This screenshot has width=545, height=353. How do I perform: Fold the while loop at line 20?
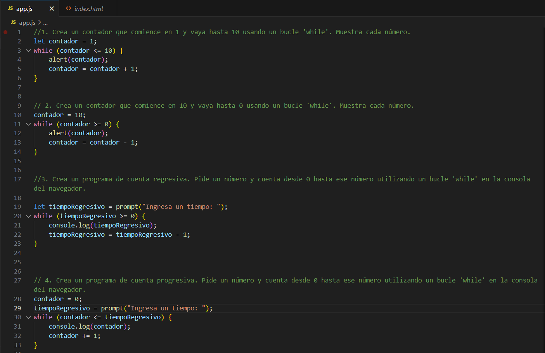(x=28, y=216)
